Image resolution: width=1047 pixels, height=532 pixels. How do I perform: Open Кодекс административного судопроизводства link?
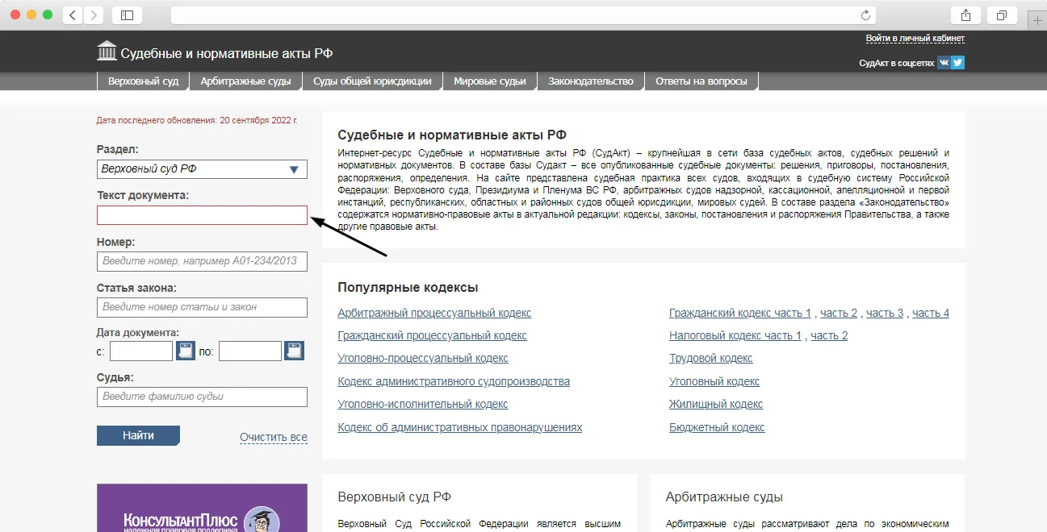tap(454, 381)
